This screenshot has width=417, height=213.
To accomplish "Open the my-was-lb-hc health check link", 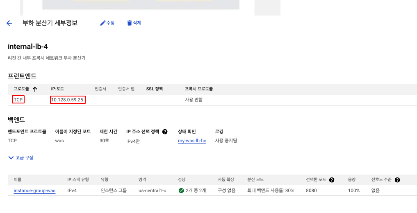I will pos(192,141).
